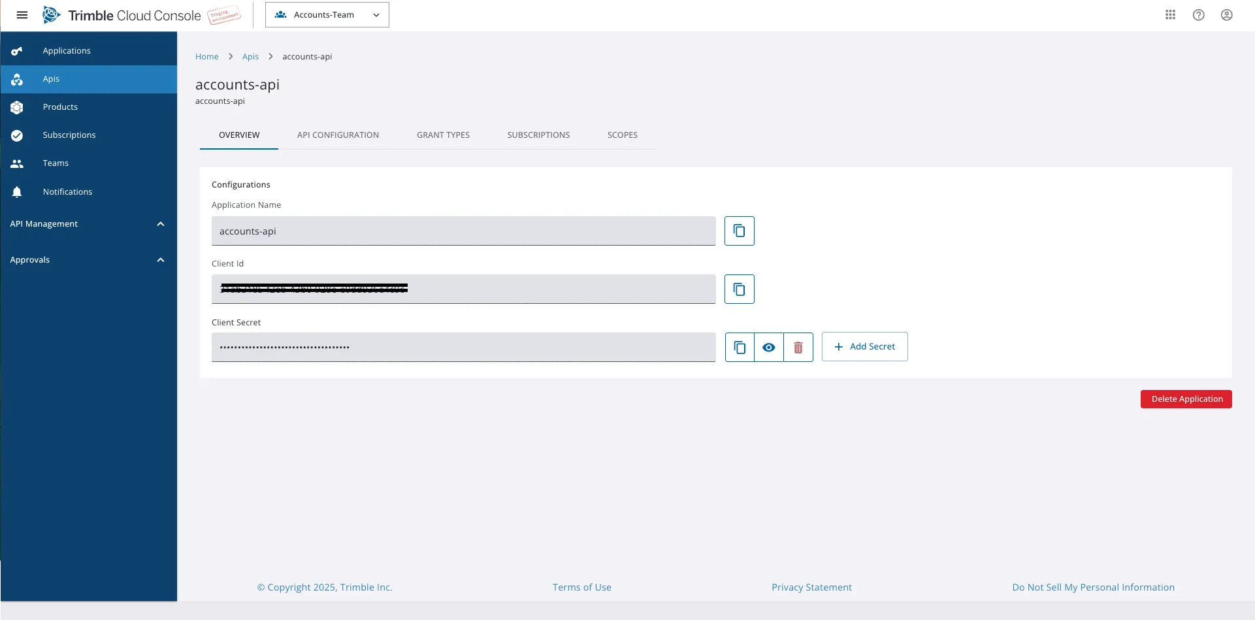The width and height of the screenshot is (1255, 620).
Task: Open the Terms of Use link
Action: click(581, 587)
